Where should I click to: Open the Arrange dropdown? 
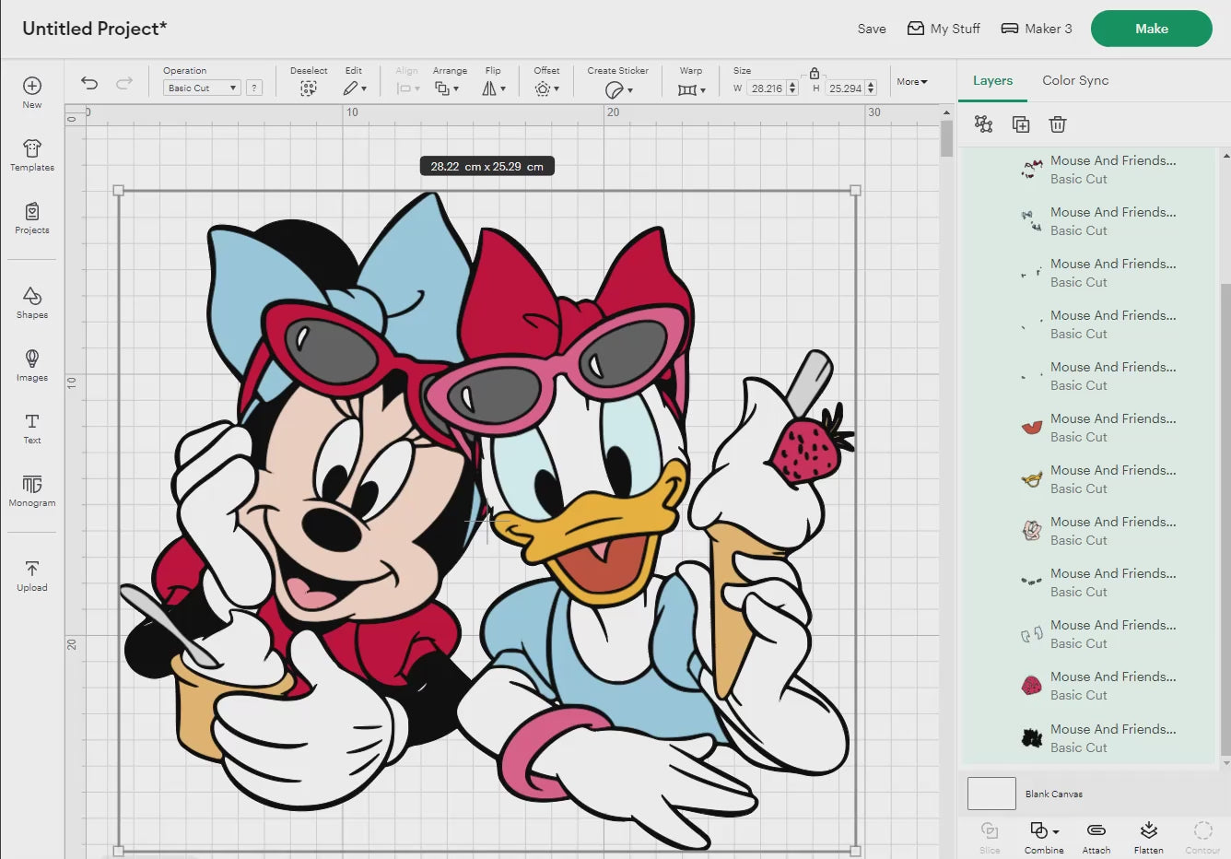coord(447,88)
